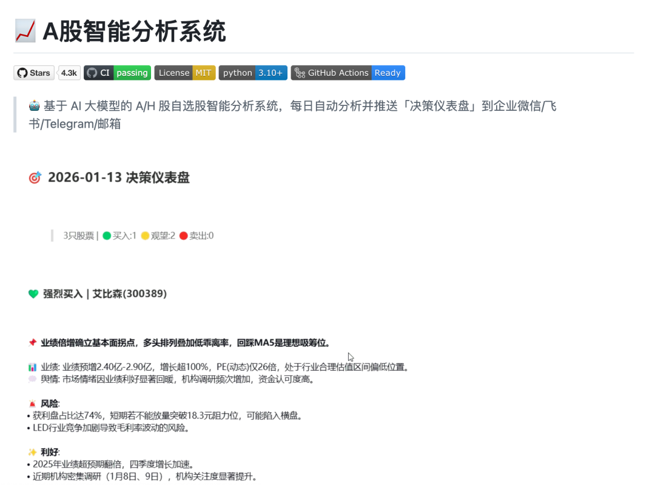Click the green heart icon beside 强烈买入
655x485 pixels.
tap(35, 293)
